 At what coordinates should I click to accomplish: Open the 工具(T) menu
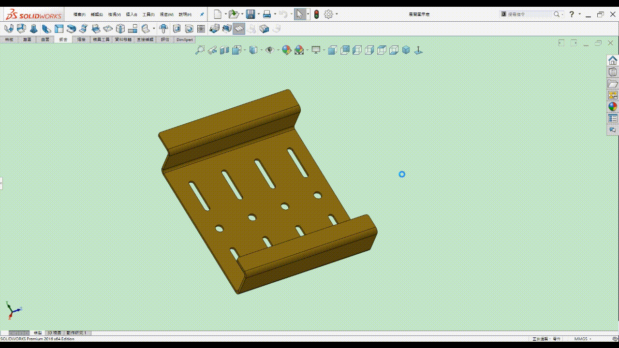coord(148,14)
